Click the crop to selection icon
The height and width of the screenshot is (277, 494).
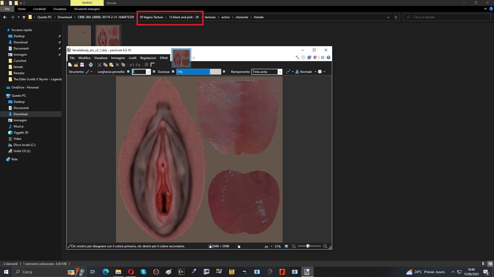click(117, 65)
